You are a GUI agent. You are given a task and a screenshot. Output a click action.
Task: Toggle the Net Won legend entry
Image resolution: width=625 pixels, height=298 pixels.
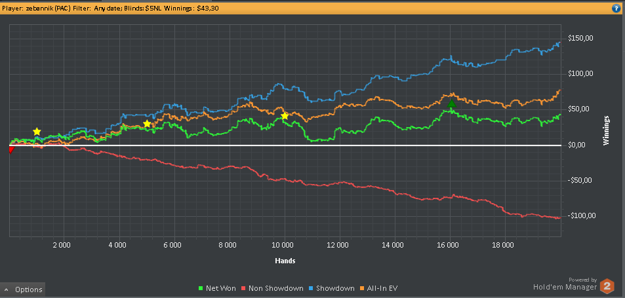(217, 288)
